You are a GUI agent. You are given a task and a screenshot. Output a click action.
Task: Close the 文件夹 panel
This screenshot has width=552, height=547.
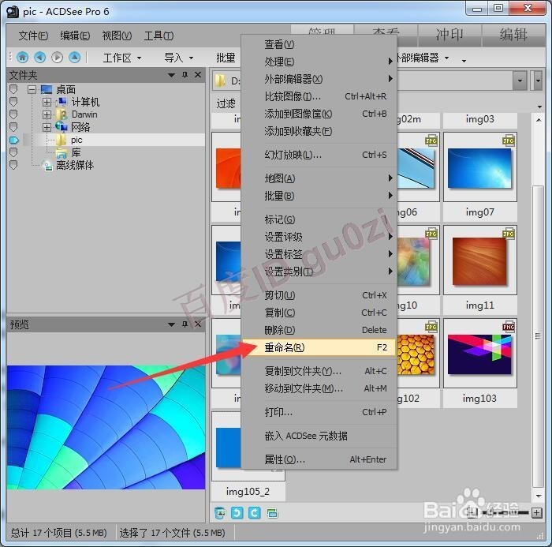pos(198,75)
